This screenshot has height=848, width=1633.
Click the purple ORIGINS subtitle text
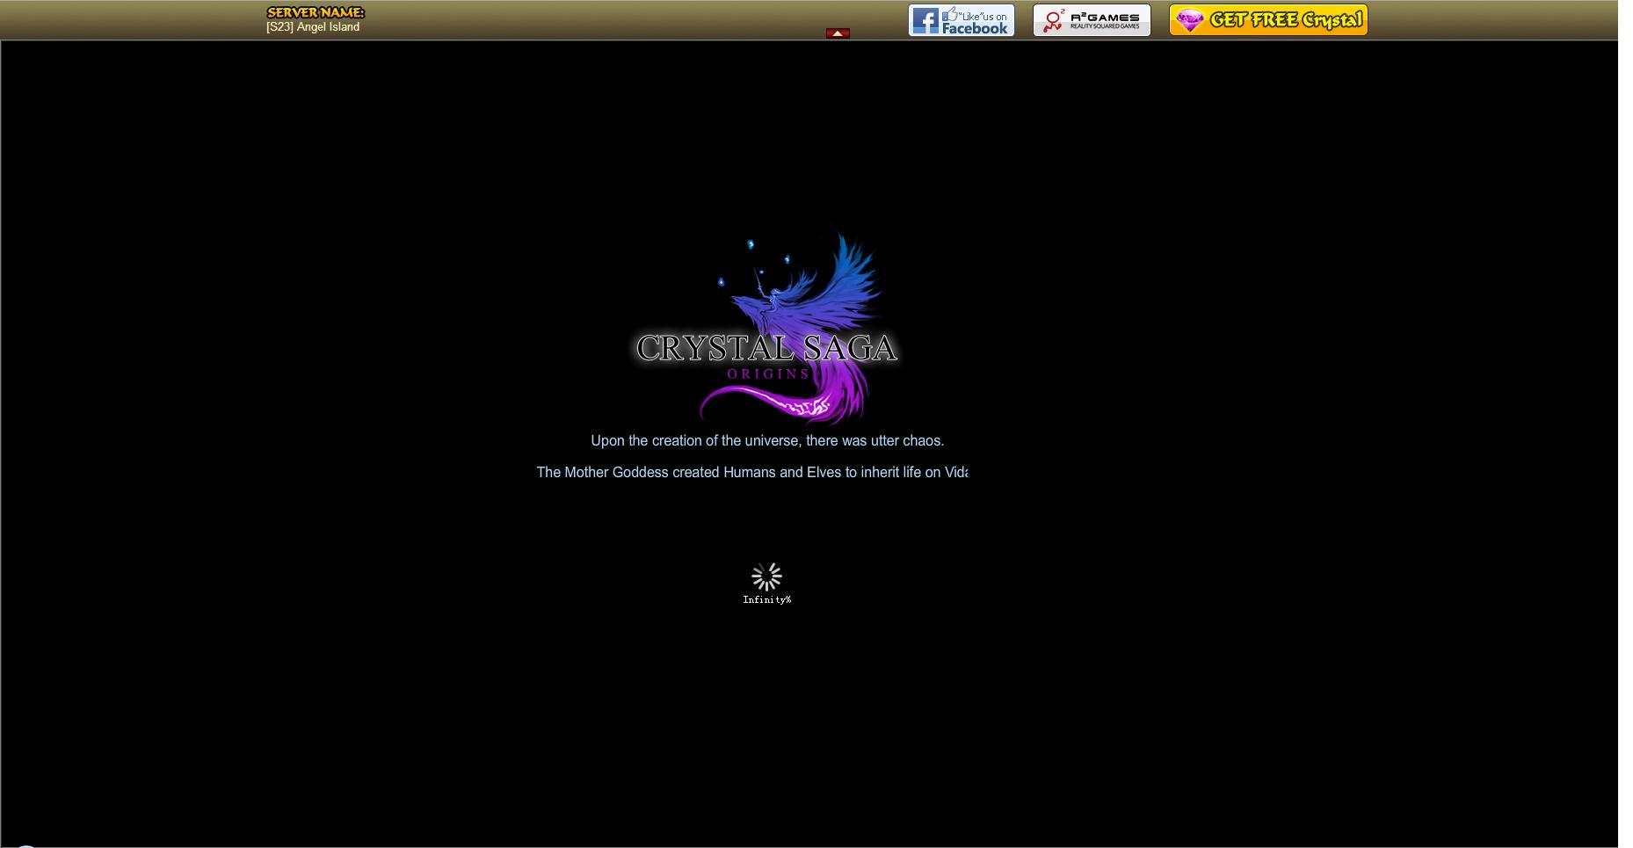767,374
